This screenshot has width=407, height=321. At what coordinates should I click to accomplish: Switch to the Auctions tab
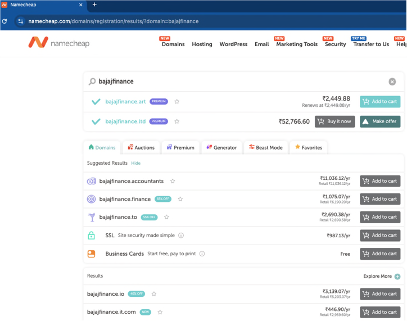pyautogui.click(x=141, y=147)
